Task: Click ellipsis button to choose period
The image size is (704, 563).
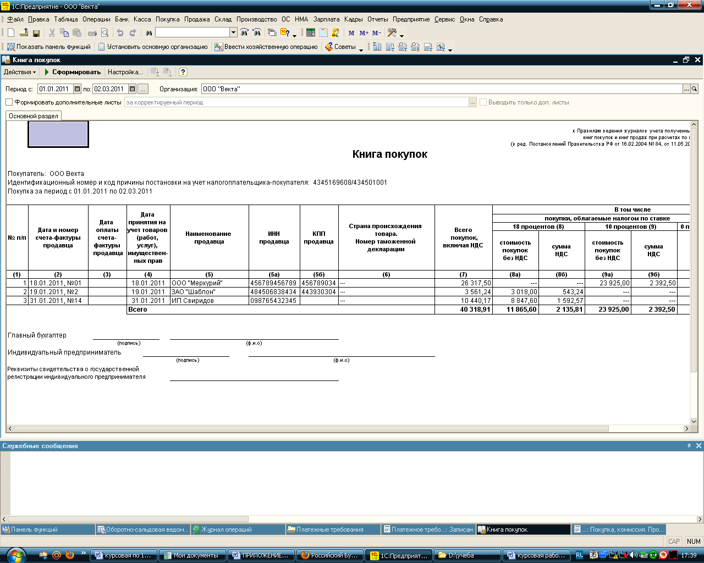Action: point(143,89)
